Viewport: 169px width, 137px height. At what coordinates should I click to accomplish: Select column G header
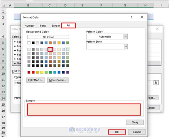tap(125, 5)
